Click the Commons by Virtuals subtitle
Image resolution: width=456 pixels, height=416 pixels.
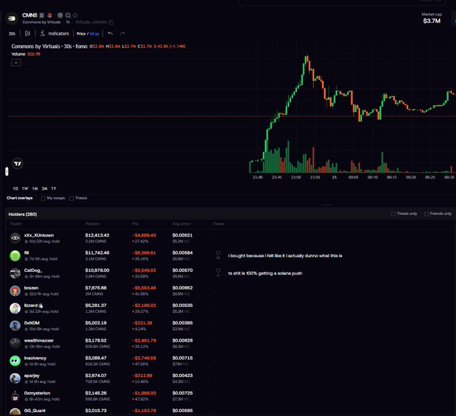42,22
